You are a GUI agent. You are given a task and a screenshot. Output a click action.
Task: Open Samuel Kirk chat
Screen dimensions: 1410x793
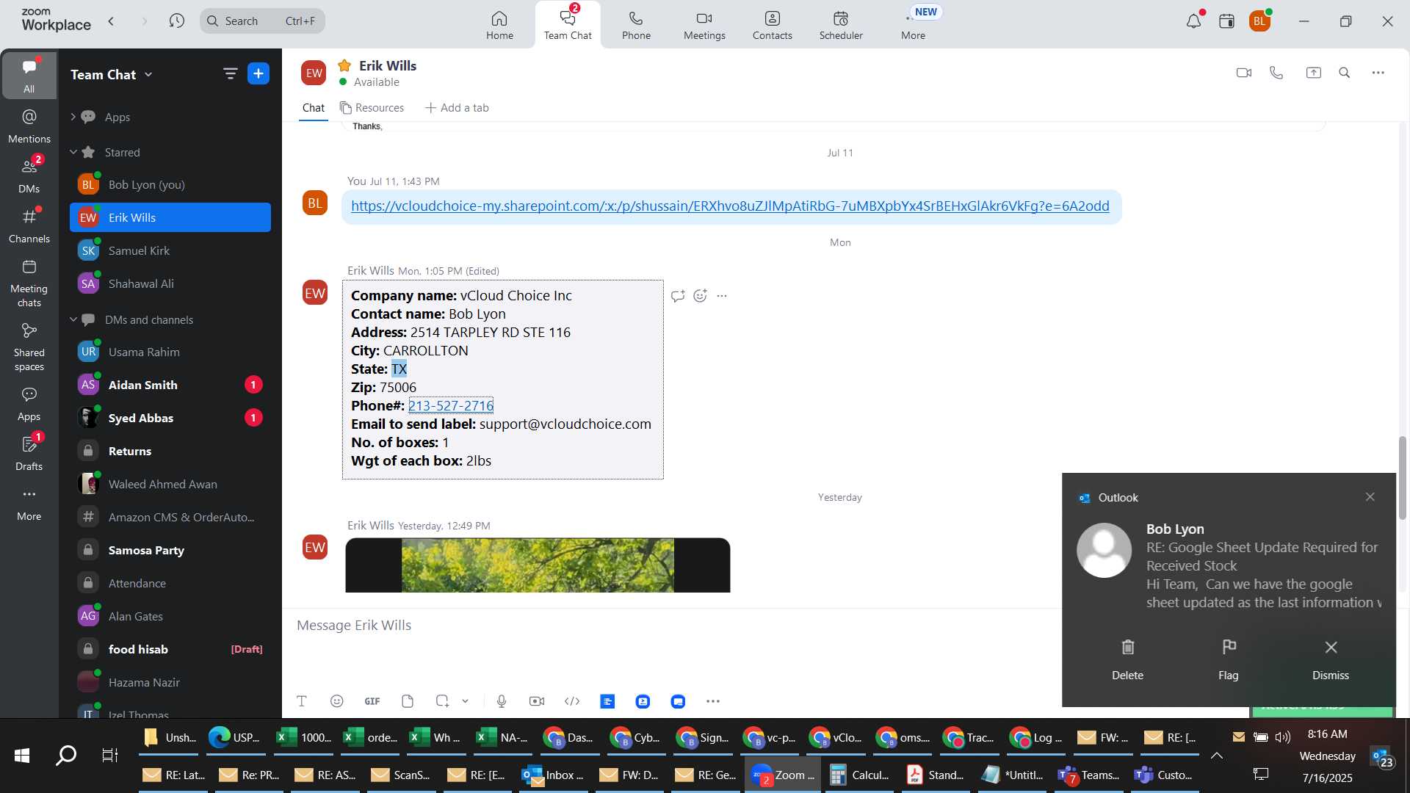[x=170, y=250]
